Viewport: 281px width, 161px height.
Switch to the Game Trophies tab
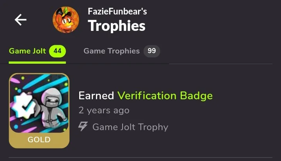coord(122,51)
